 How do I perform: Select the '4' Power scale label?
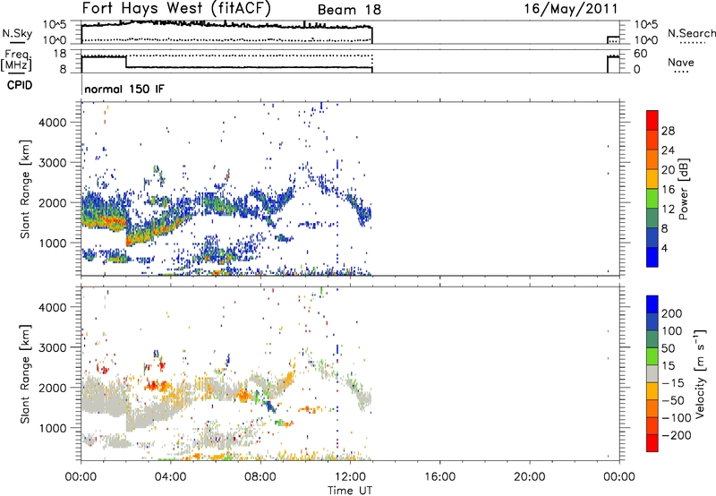[664, 248]
